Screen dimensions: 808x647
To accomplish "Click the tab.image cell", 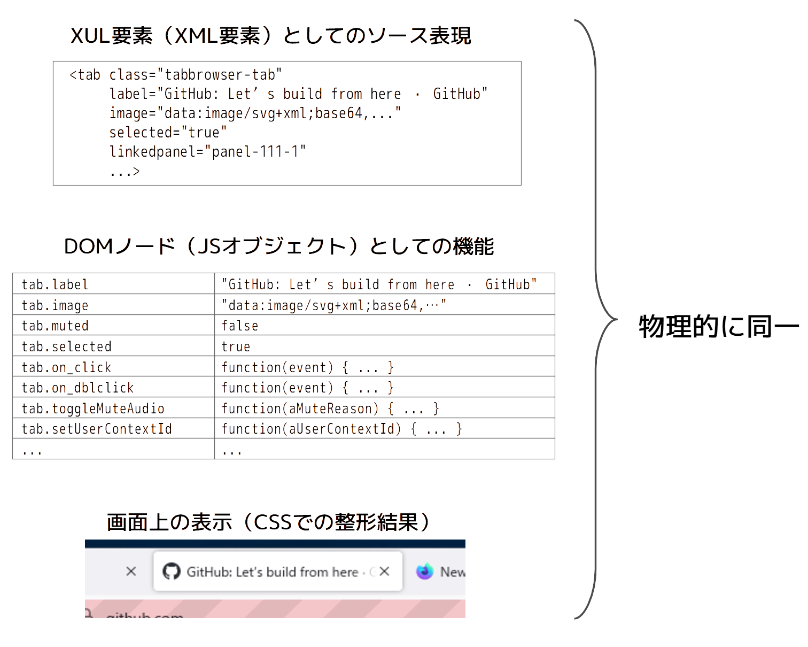I will (113, 304).
